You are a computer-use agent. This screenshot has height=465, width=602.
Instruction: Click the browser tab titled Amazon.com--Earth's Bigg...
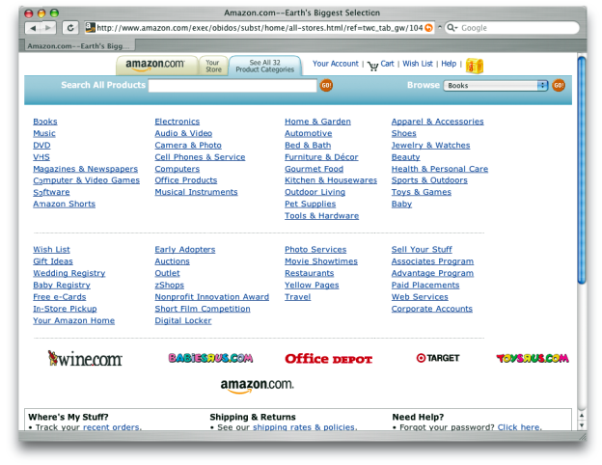pyautogui.click(x=78, y=46)
